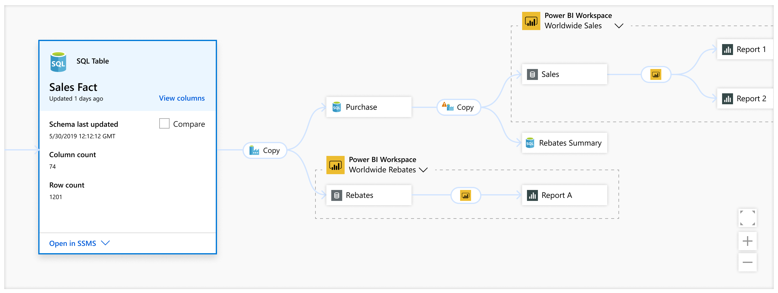The width and height of the screenshot is (778, 293).
Task: Click the Open in SSMS link
Action: (x=73, y=243)
